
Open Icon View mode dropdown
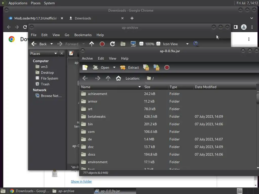[x=176, y=44]
